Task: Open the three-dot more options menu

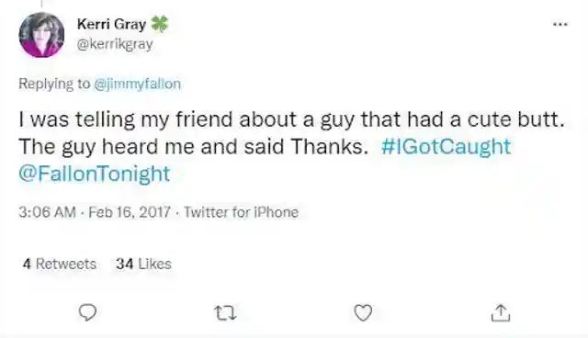Action: coord(560,25)
